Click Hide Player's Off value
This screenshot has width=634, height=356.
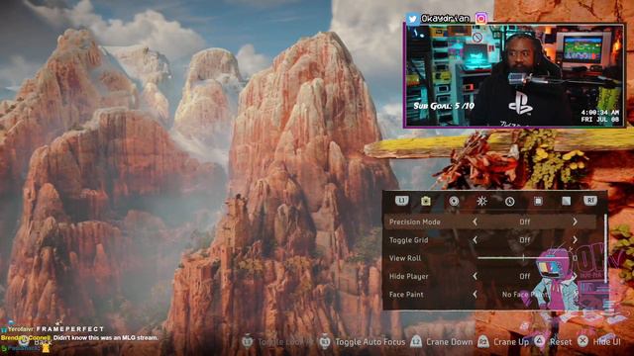(x=524, y=276)
